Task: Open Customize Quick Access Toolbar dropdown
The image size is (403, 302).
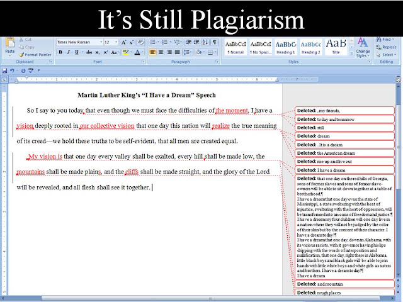Action: [38, 70]
